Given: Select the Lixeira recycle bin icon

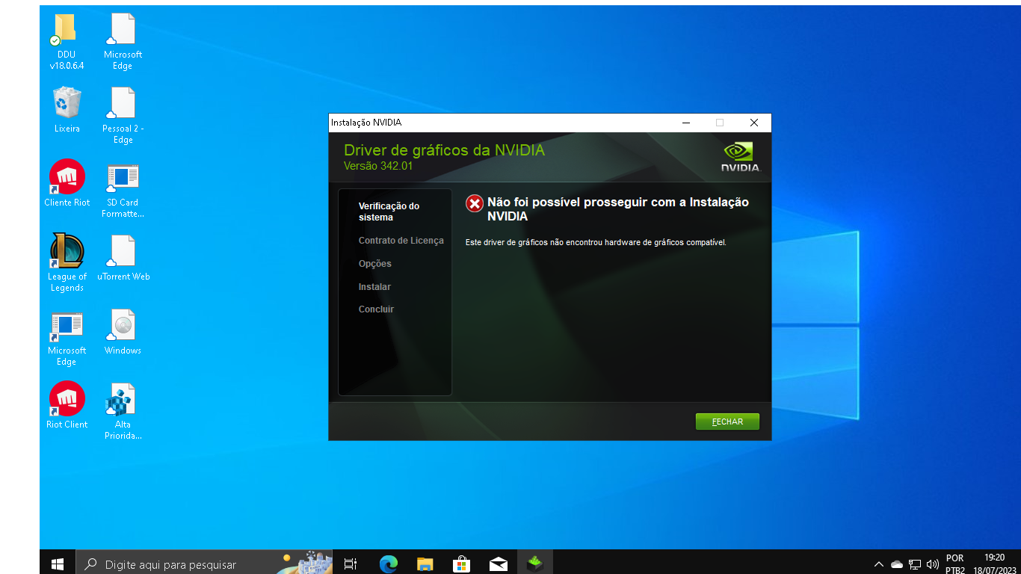Looking at the screenshot, I should pos(67,110).
